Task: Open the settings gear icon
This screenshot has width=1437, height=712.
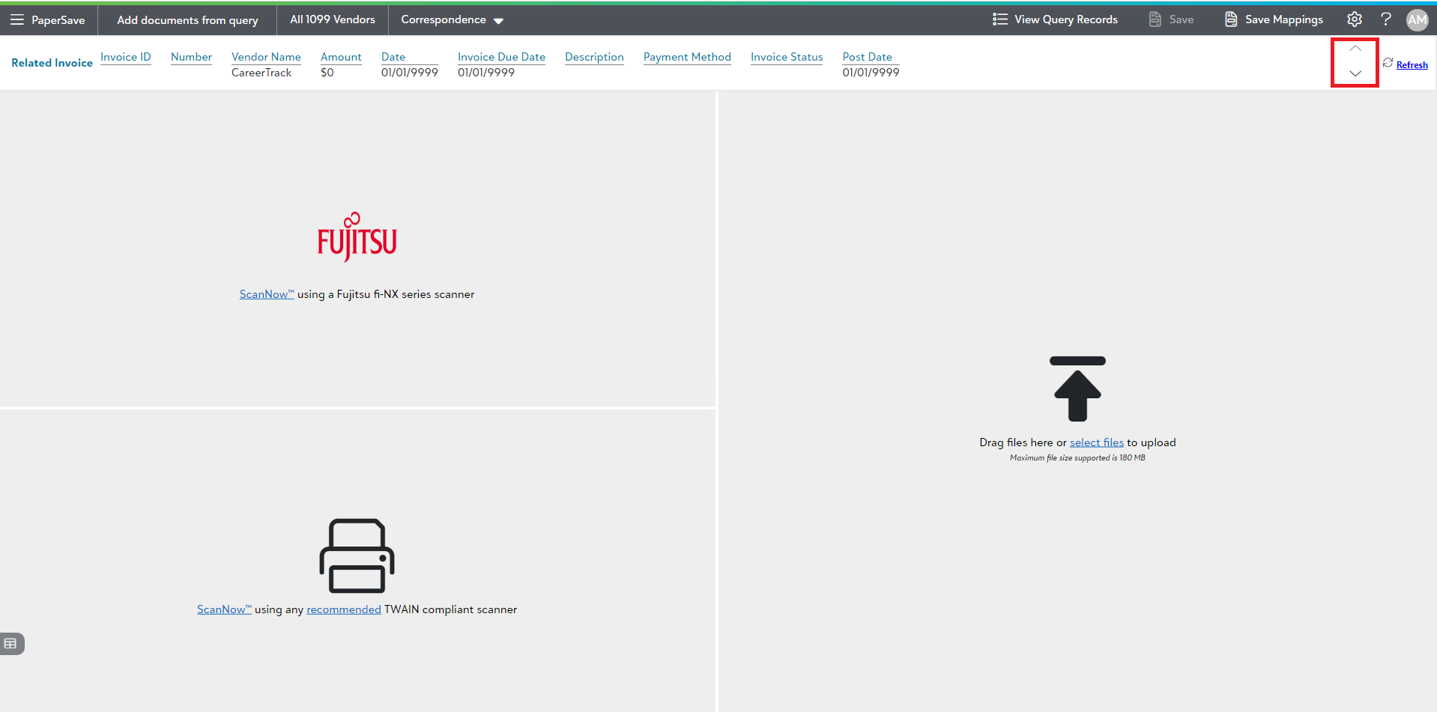Action: pos(1354,19)
